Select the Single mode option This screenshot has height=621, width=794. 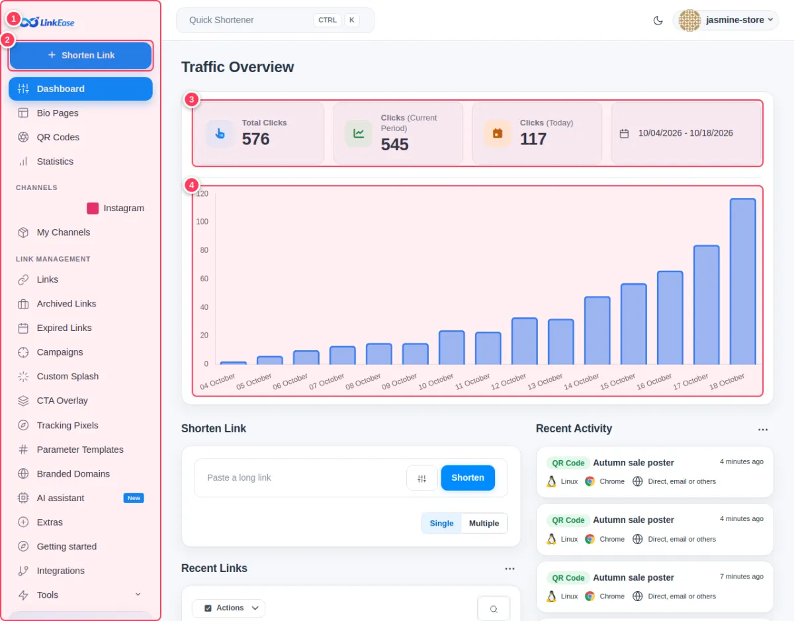click(x=441, y=523)
